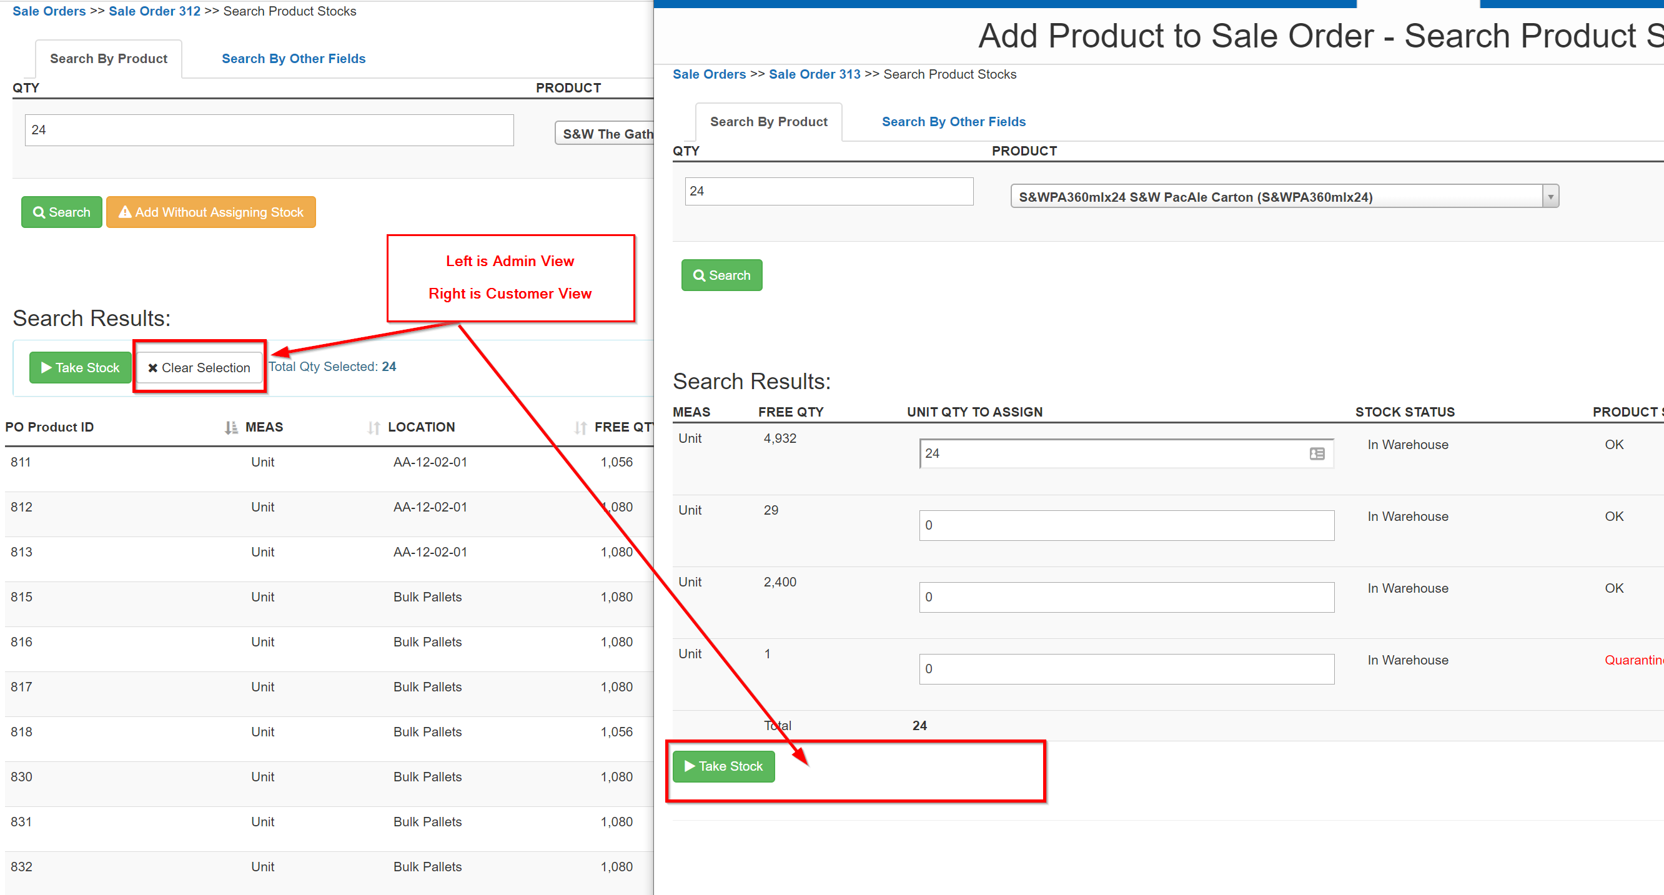Click Take Stock in the admin view

point(80,368)
